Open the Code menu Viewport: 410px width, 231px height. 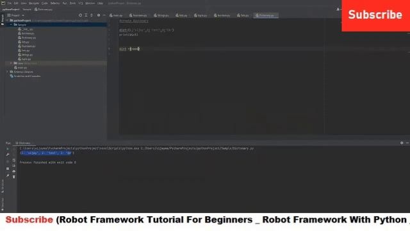45,3
